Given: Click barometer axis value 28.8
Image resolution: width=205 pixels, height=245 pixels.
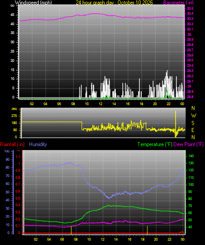Looking at the screenshot, I should 190,97.
